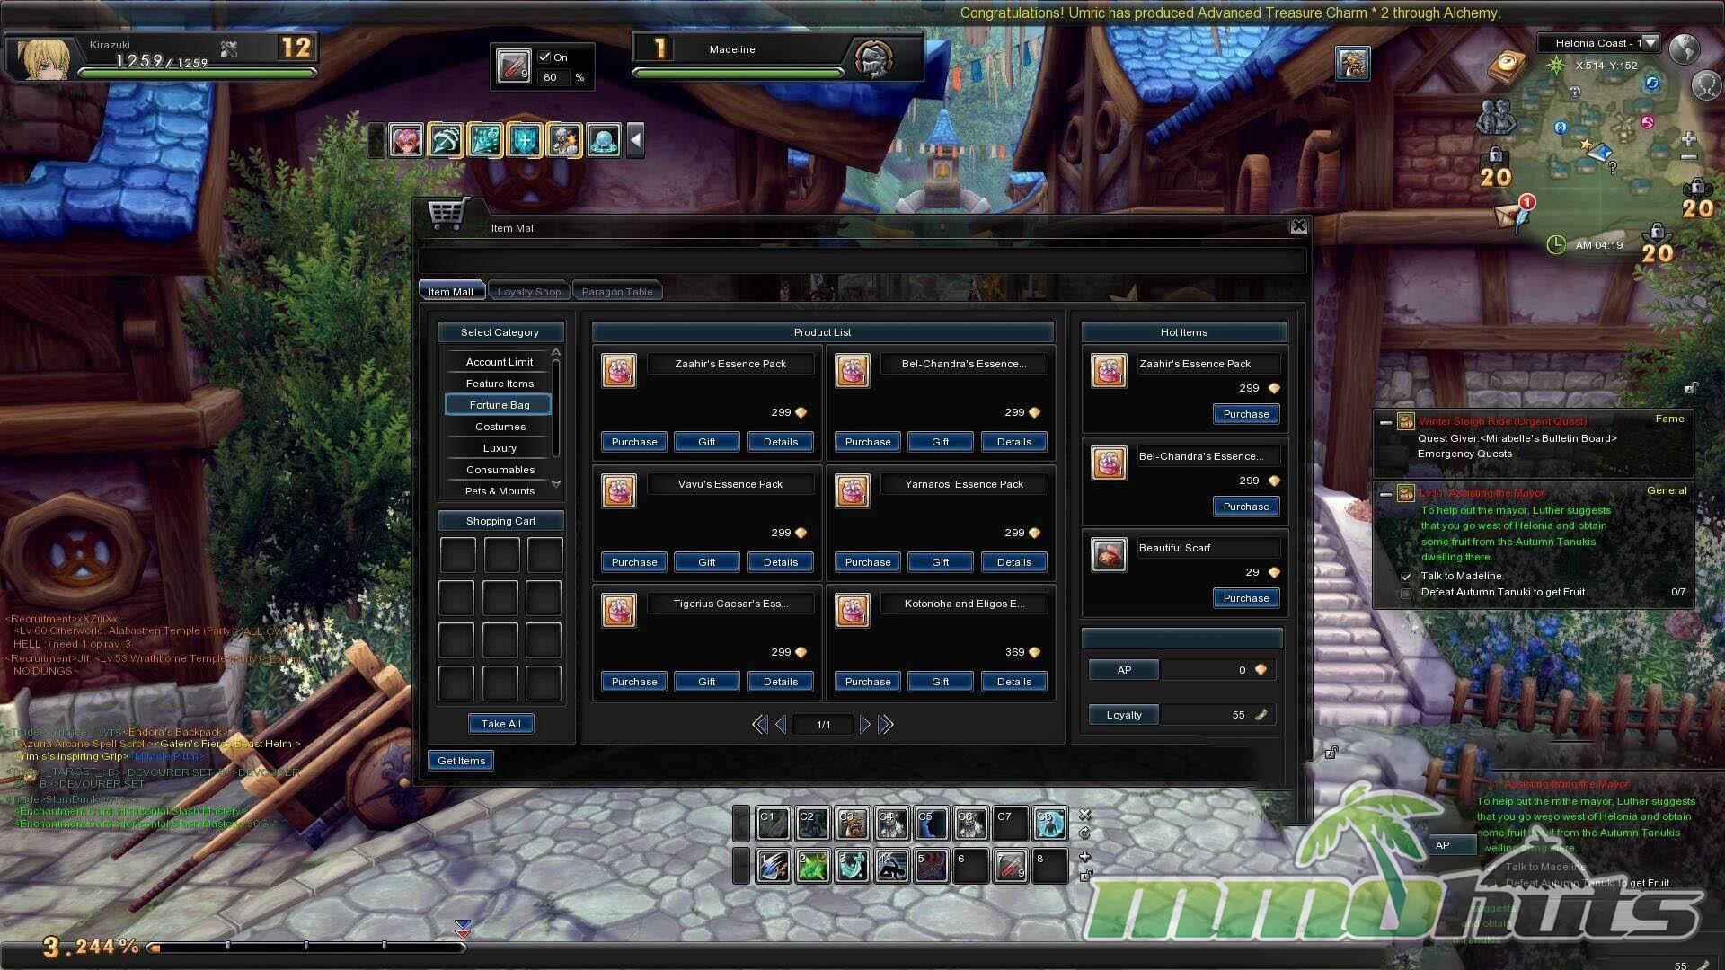Click the Take All button
The image size is (1725, 970).
click(500, 724)
